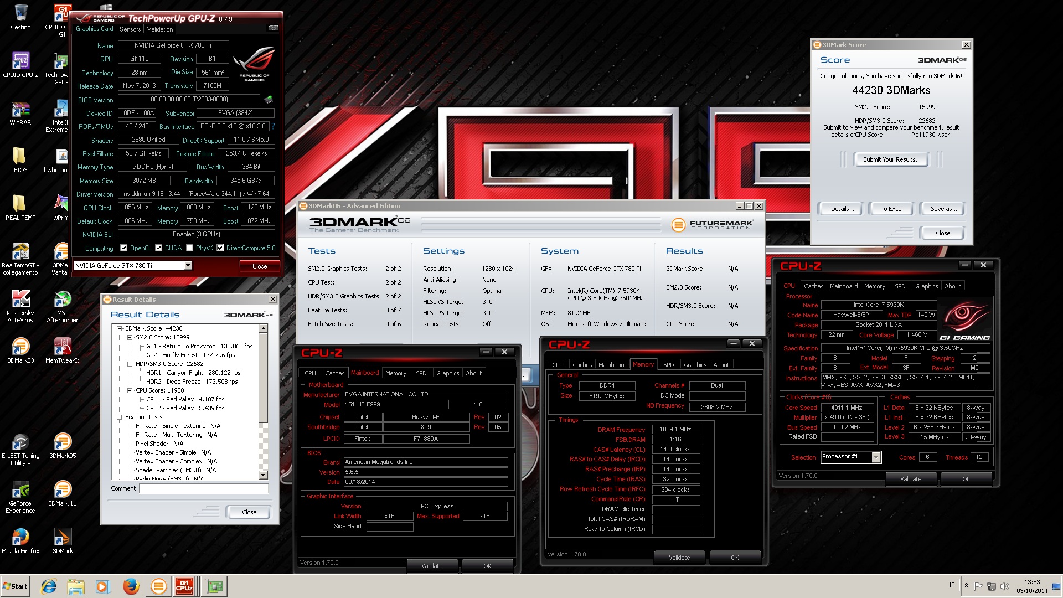Click Close button in GPU-Z window

[x=260, y=266]
